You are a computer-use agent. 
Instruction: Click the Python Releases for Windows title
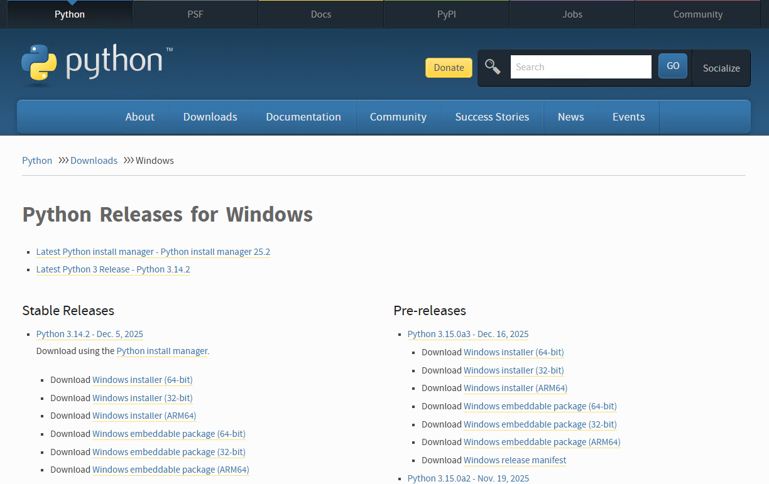tap(168, 215)
